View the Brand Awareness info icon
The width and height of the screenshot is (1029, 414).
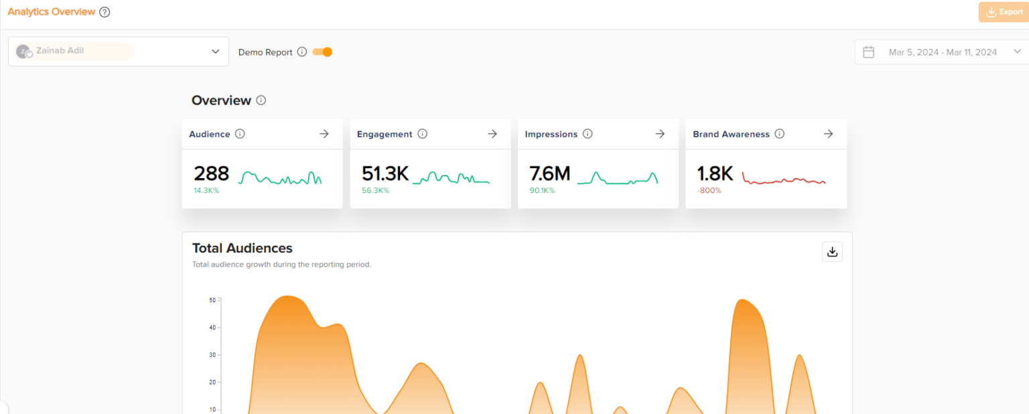(x=779, y=134)
